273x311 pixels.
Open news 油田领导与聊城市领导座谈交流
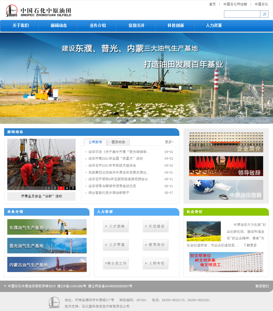point(112,186)
